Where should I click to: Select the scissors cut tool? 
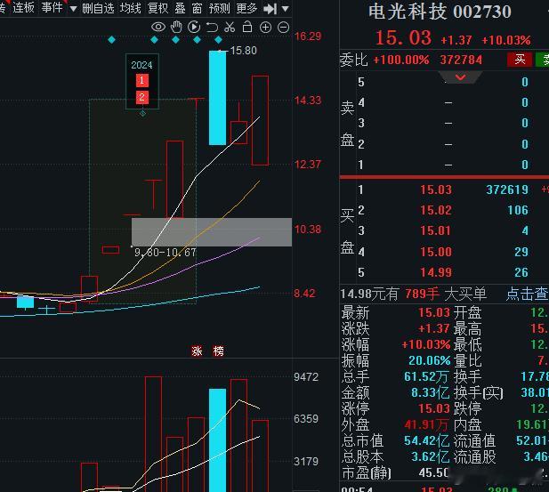coord(230,27)
